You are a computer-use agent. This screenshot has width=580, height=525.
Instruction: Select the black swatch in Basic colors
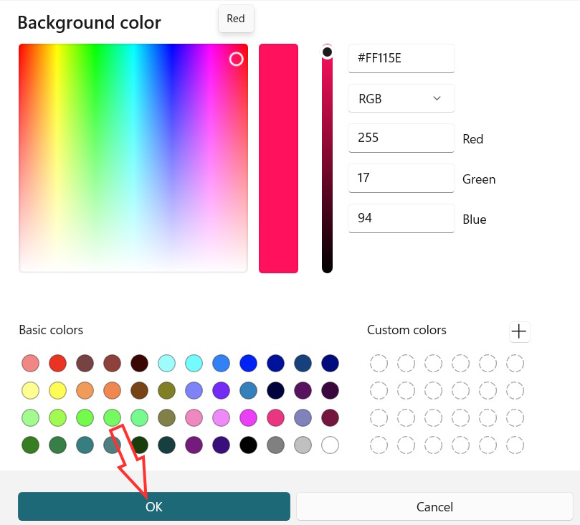248,445
